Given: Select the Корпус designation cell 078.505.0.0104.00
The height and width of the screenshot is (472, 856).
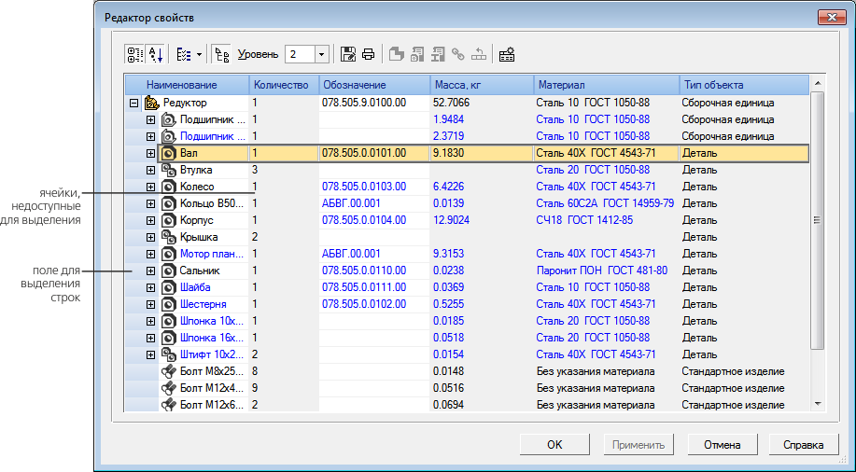Looking at the screenshot, I should click(x=364, y=220).
